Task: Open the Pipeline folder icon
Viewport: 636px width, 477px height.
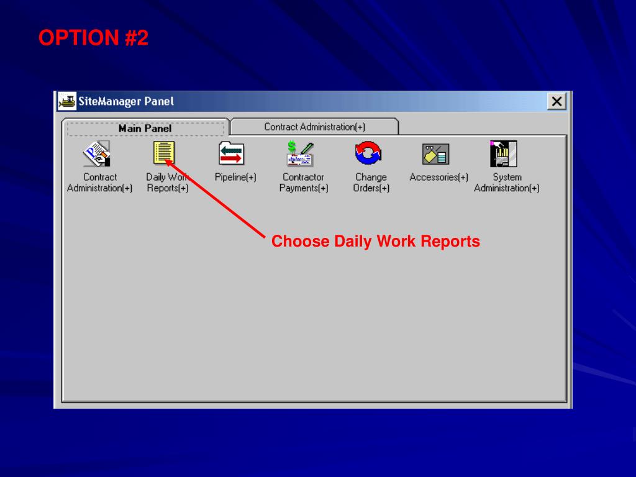Action: click(231, 153)
